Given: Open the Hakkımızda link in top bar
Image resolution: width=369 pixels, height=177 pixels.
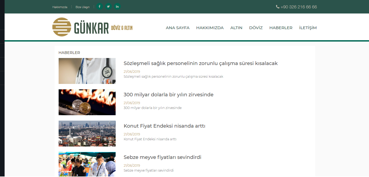Looking at the screenshot, I should click(x=60, y=7).
